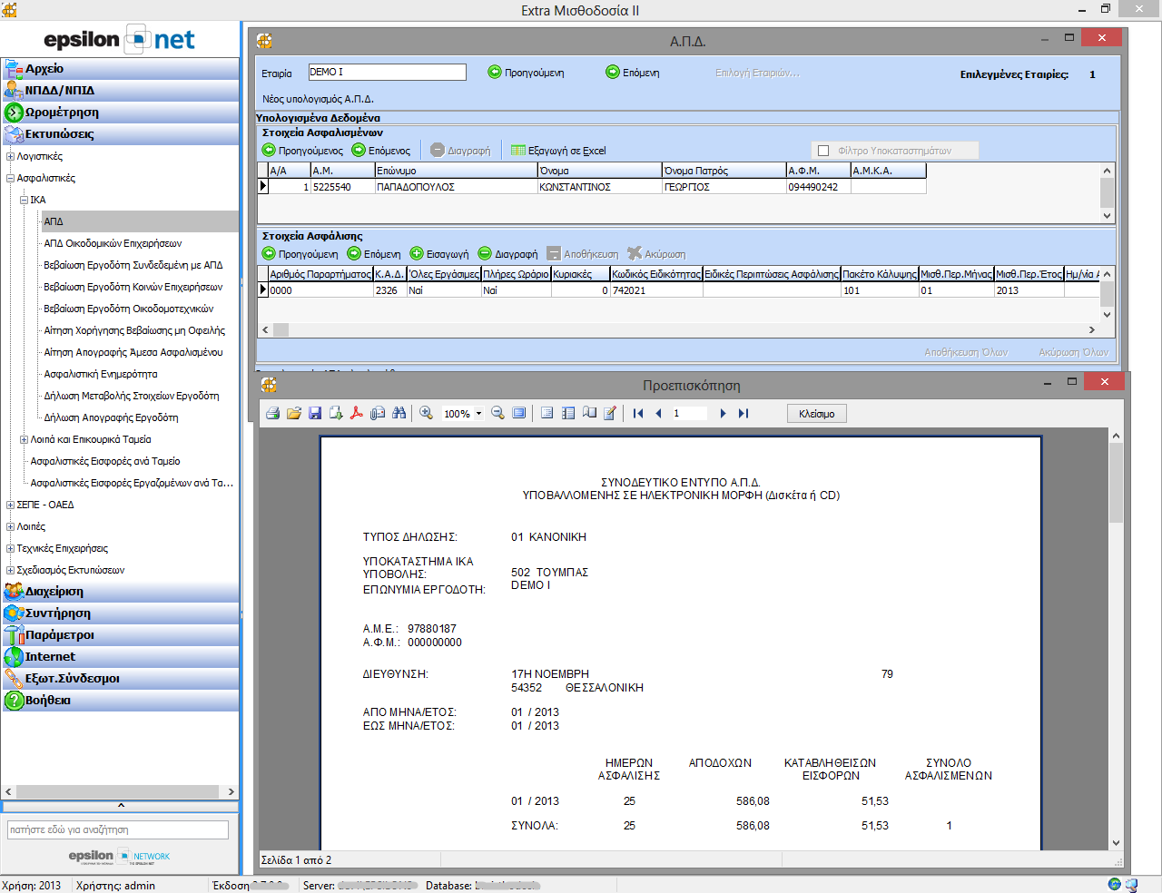
Task: Jump to the first page of the preview
Action: pyautogui.click(x=638, y=414)
